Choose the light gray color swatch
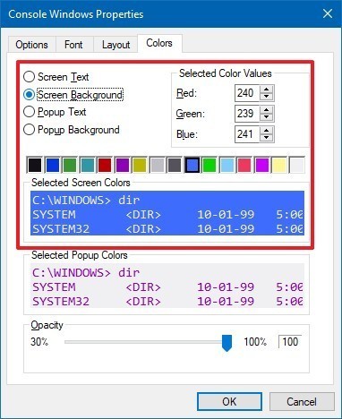 (x=158, y=165)
